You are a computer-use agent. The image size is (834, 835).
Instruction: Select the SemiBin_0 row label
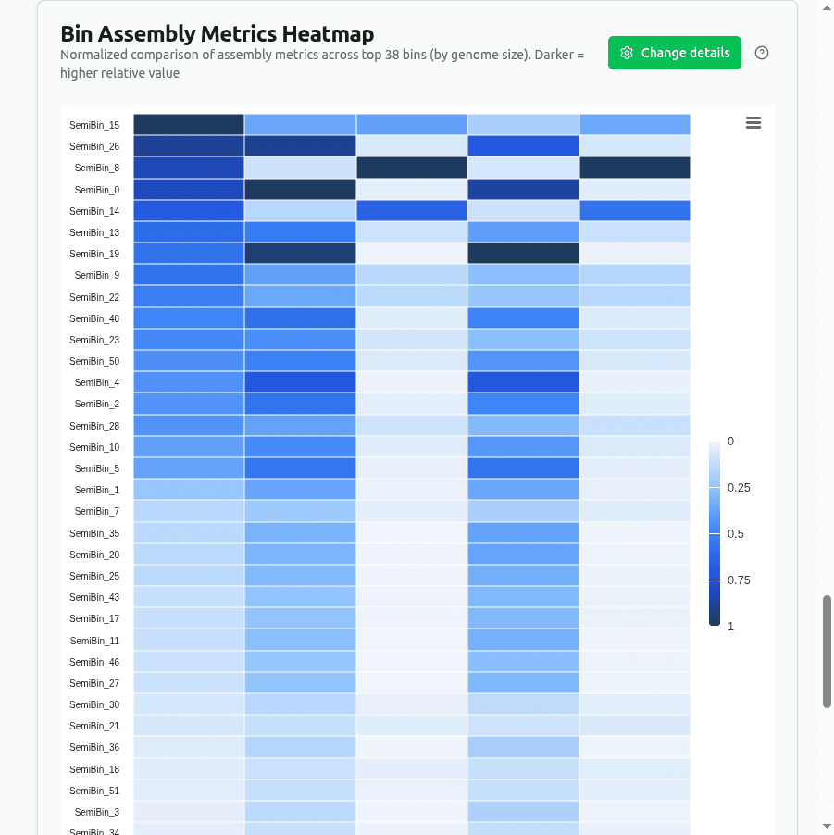(95, 189)
